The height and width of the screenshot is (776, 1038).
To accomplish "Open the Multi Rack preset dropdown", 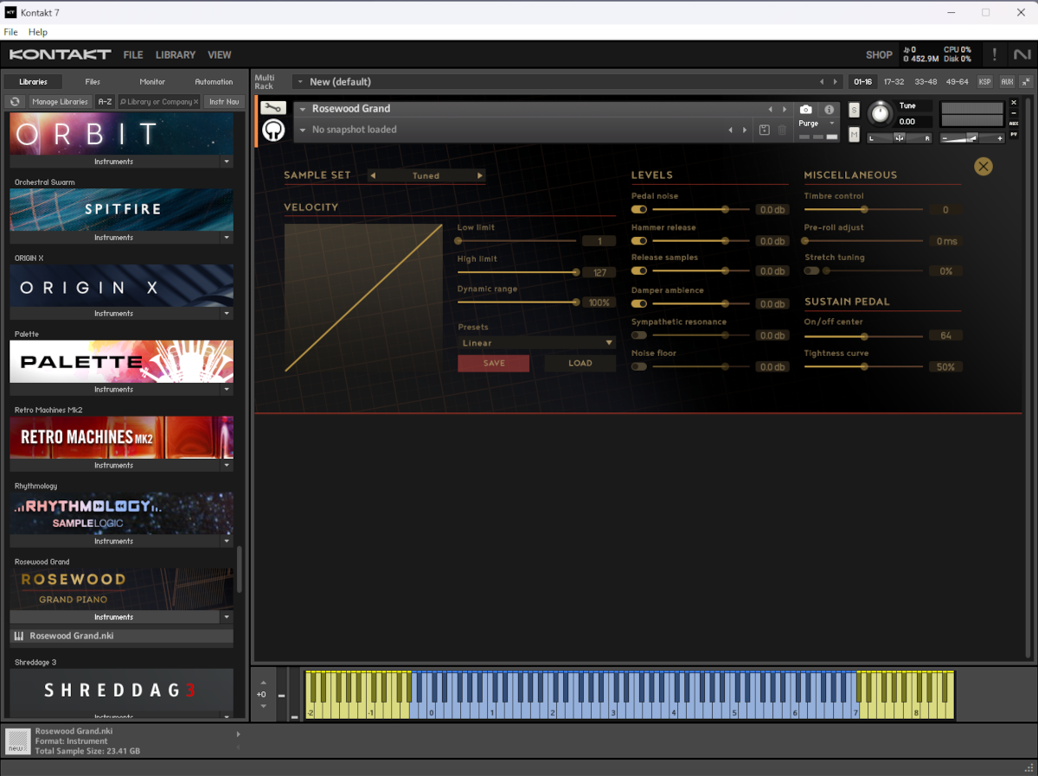I will (299, 82).
